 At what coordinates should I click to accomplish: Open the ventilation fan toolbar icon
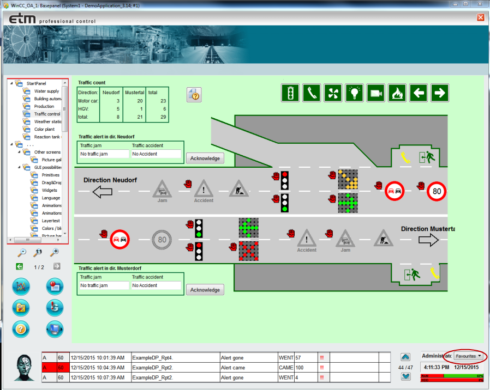[x=333, y=93]
